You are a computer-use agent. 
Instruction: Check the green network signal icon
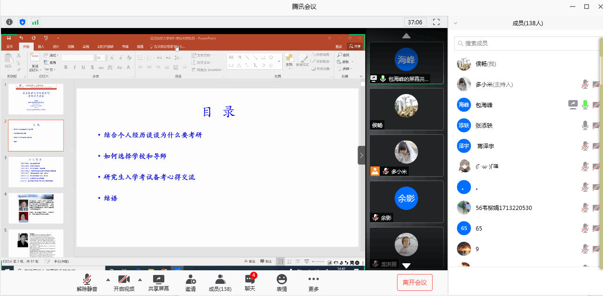[x=35, y=22]
